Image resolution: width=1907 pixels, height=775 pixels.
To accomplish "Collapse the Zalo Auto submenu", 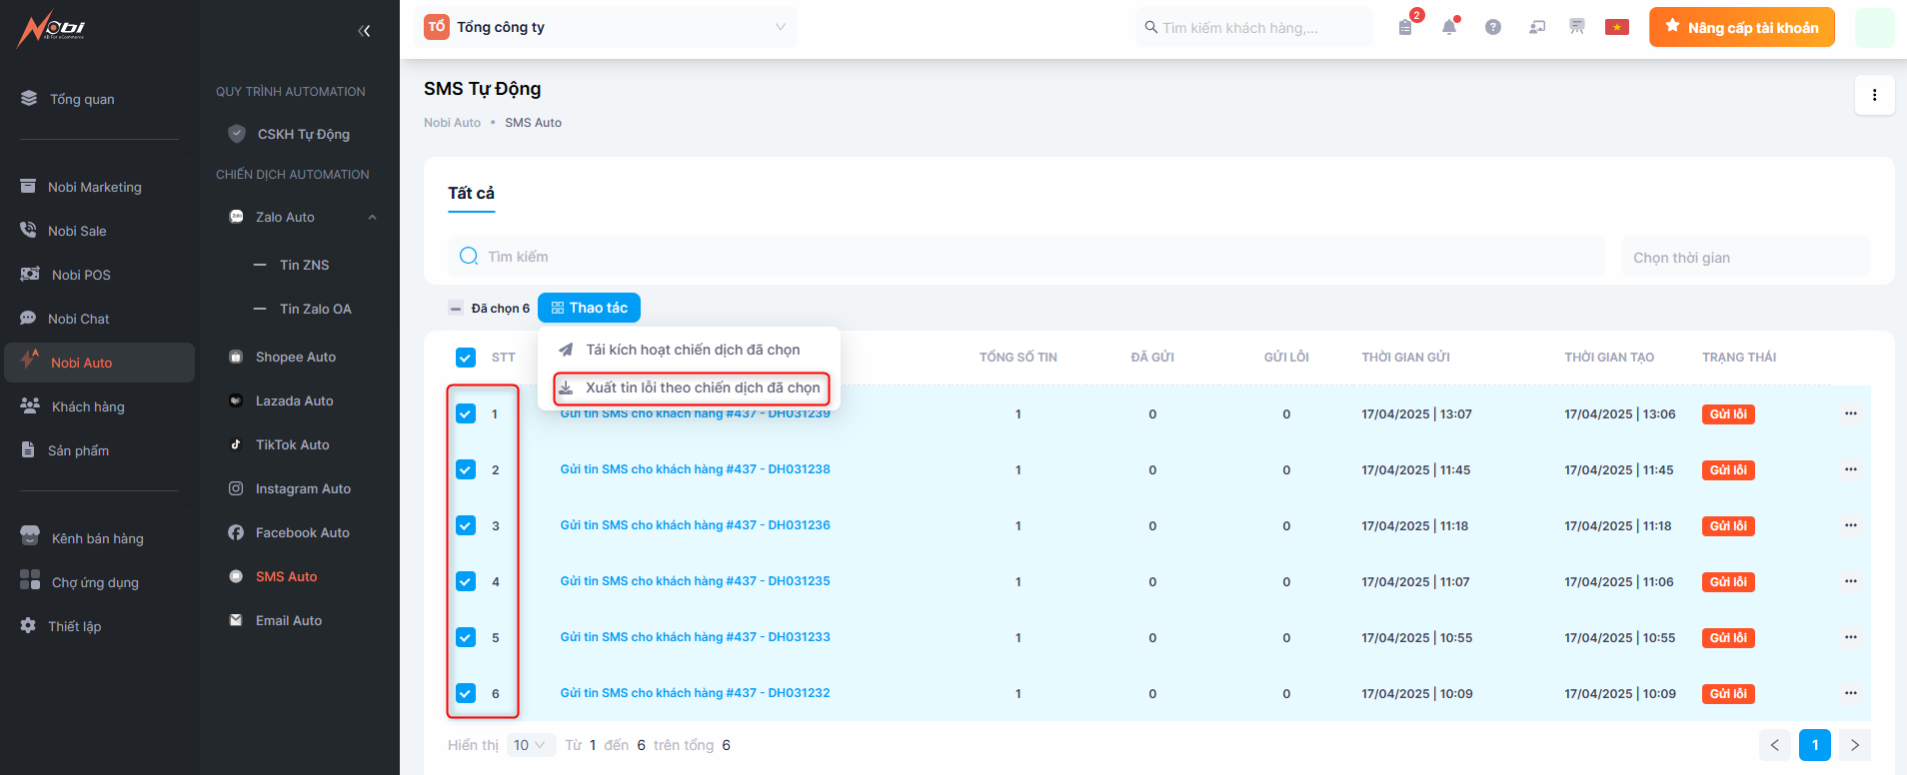I will tap(372, 218).
